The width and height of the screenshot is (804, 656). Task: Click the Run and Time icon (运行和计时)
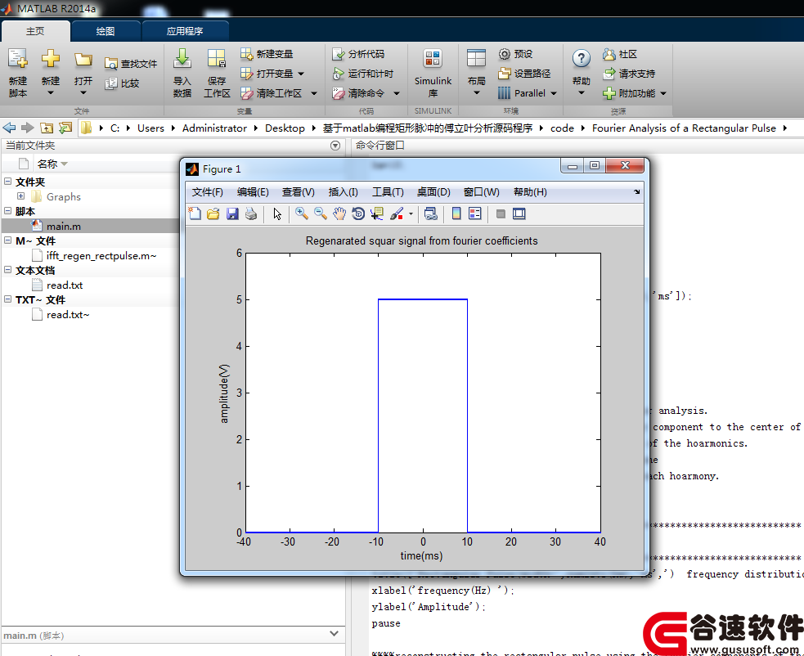click(x=338, y=74)
